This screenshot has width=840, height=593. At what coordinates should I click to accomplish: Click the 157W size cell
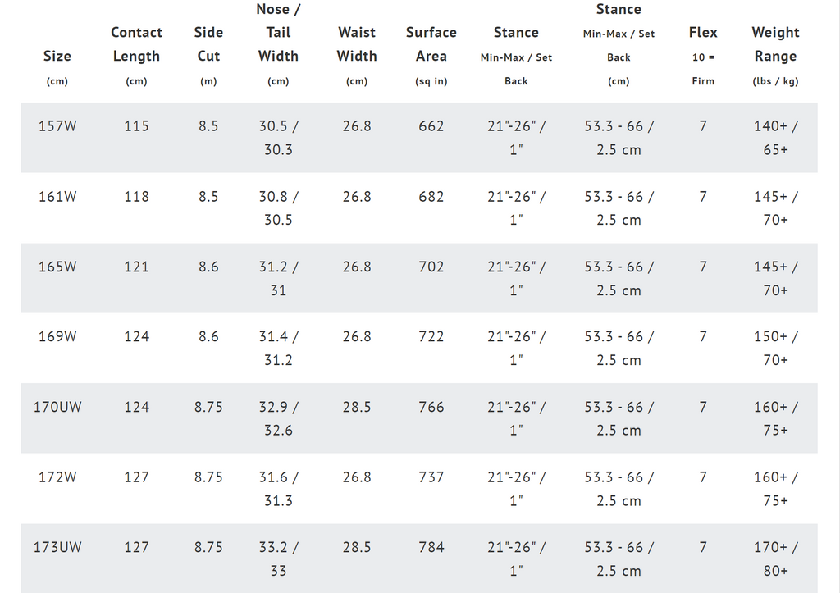[57, 126]
